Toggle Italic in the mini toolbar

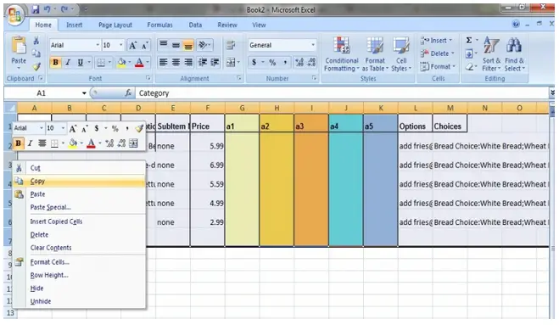(30, 143)
